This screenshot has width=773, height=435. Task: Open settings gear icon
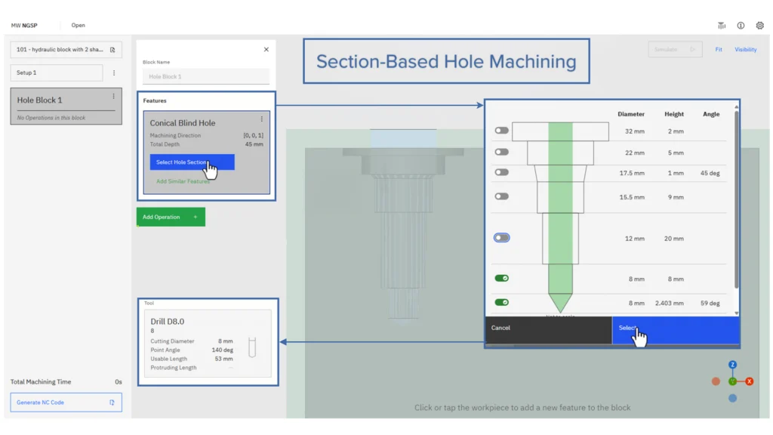click(x=759, y=26)
